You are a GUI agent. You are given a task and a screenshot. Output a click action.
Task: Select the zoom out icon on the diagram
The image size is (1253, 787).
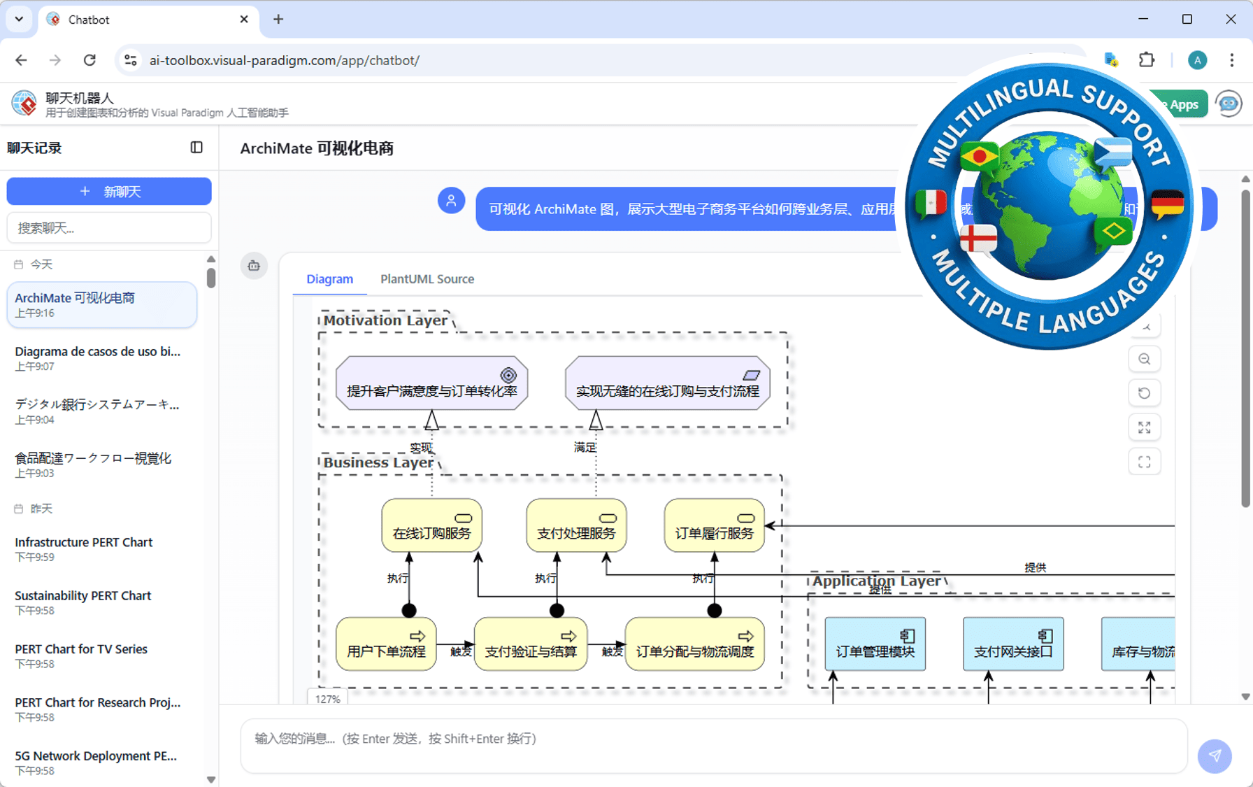pos(1145,359)
